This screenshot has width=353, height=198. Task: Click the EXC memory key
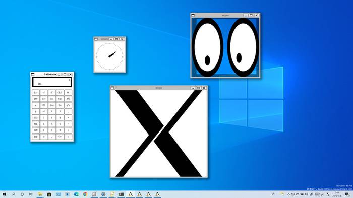(36, 137)
